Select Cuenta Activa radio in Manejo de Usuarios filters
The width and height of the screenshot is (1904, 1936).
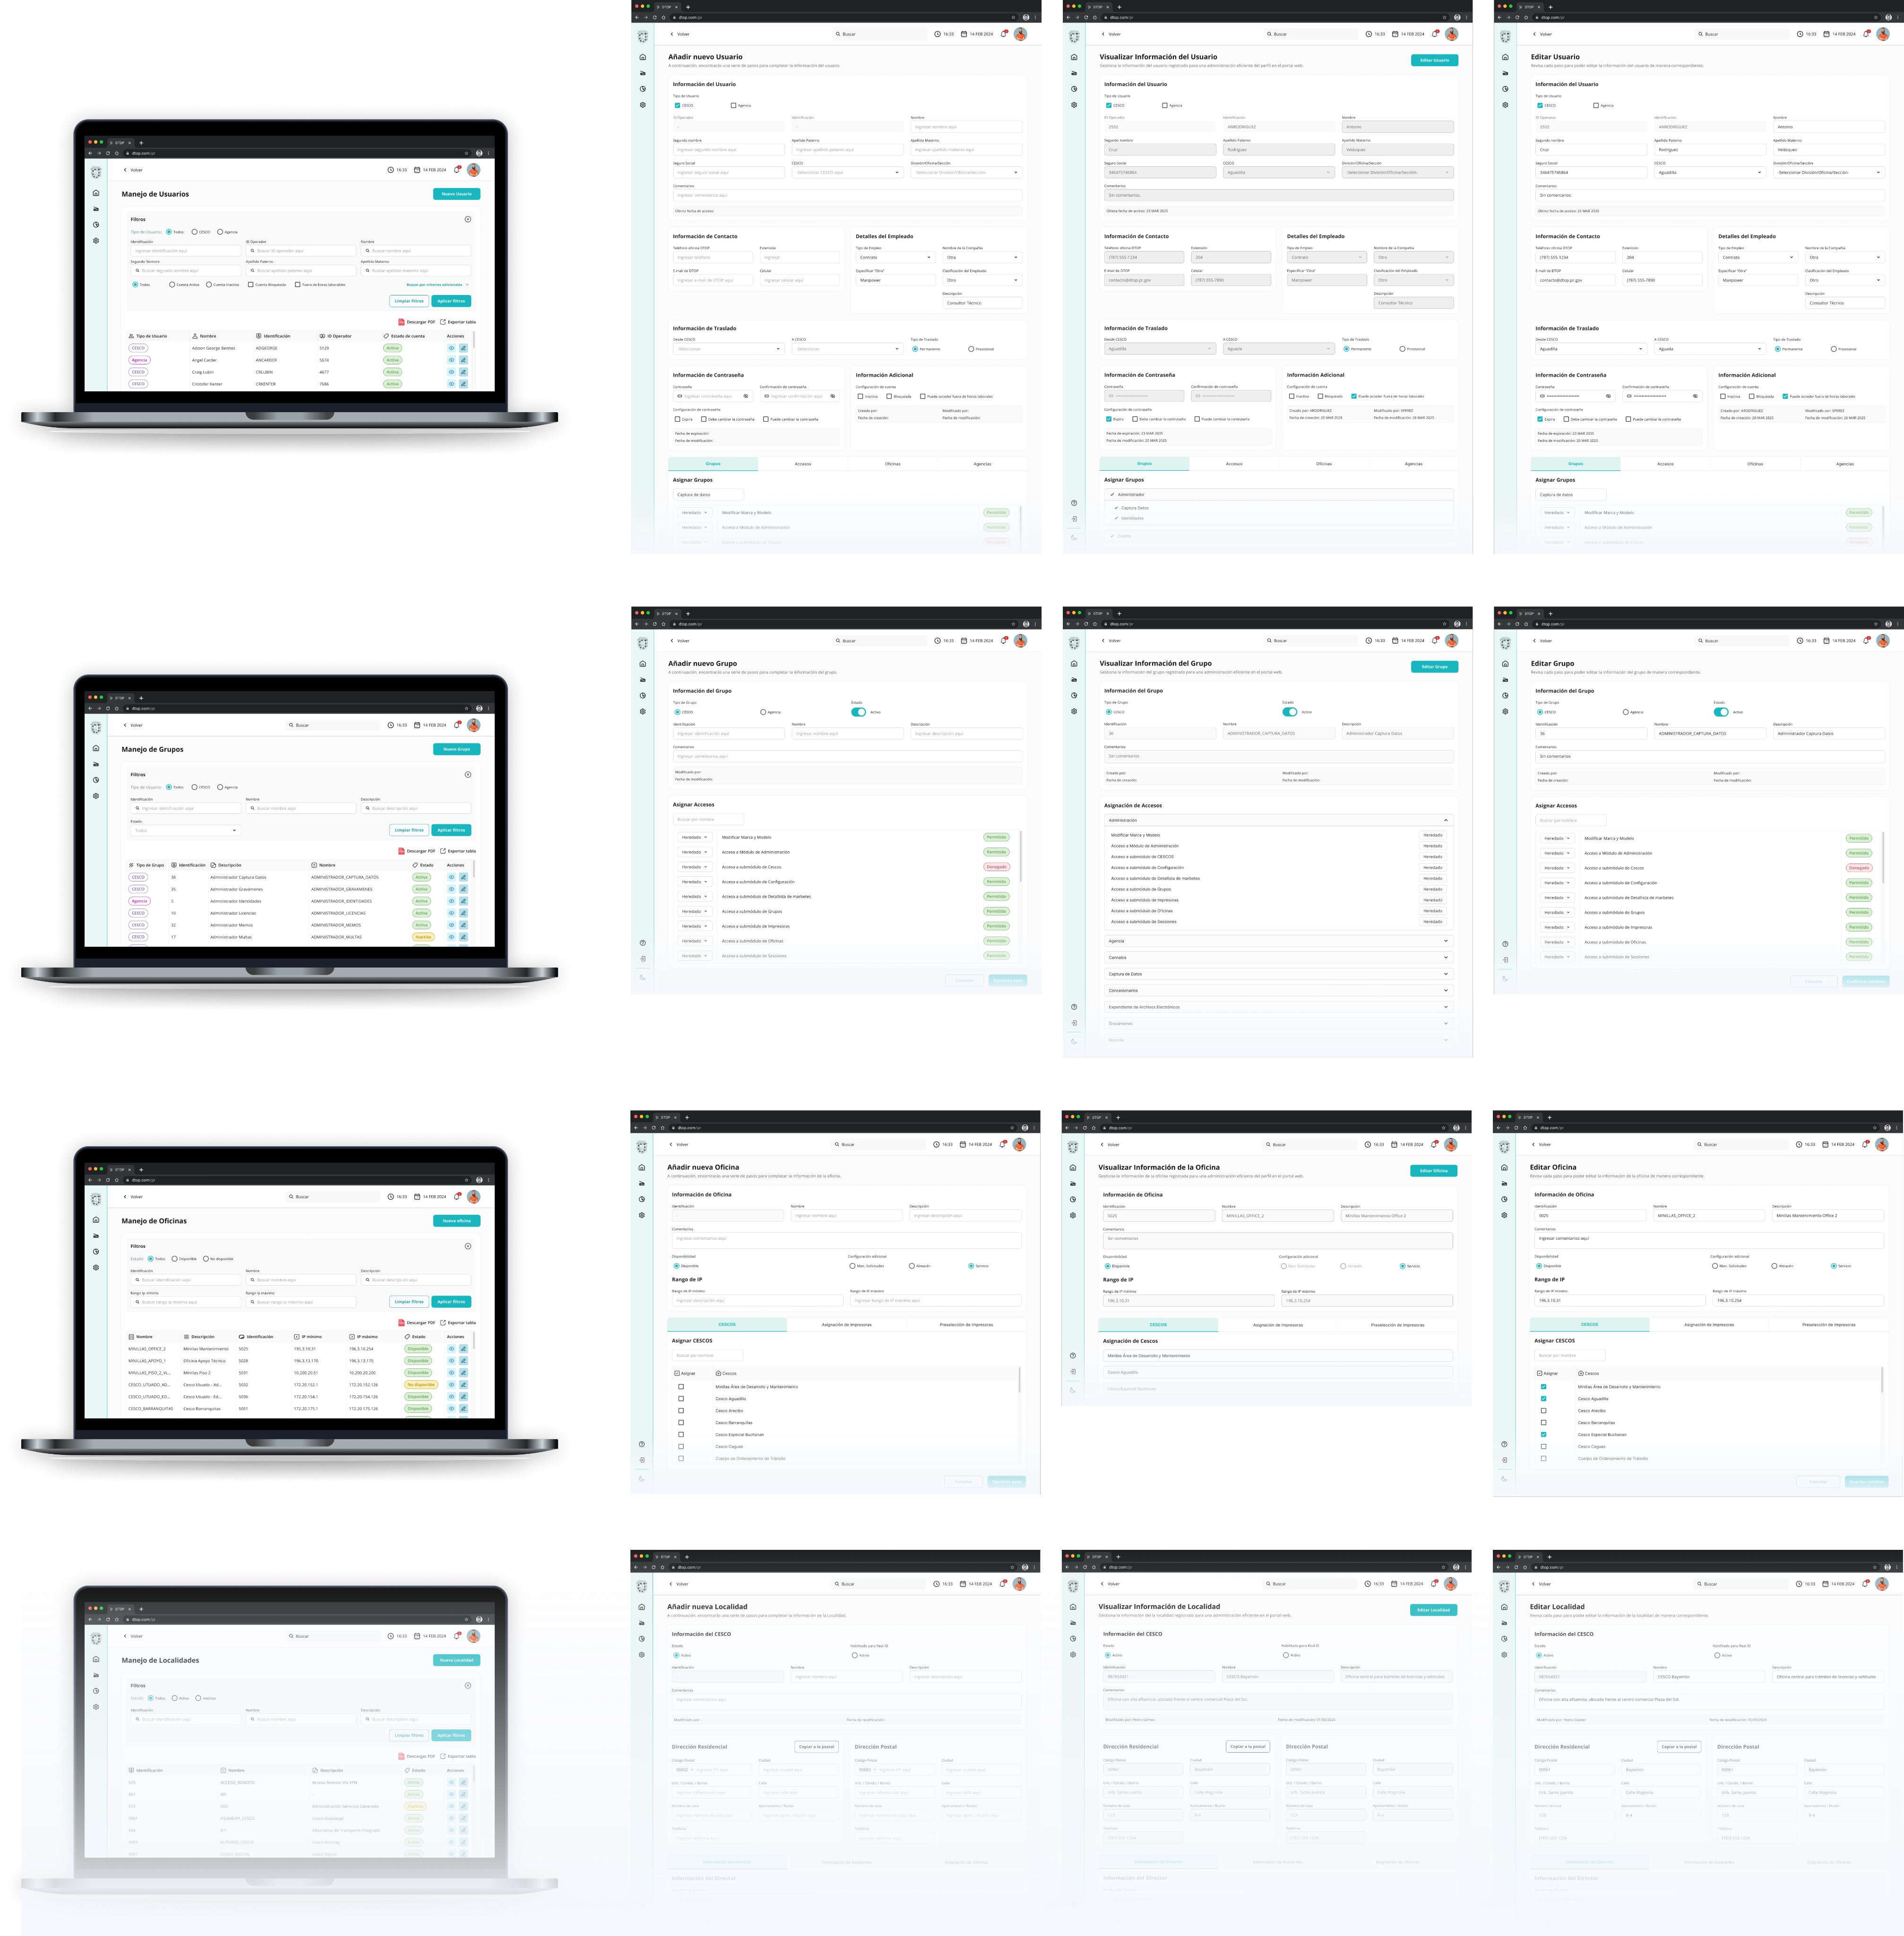click(172, 284)
